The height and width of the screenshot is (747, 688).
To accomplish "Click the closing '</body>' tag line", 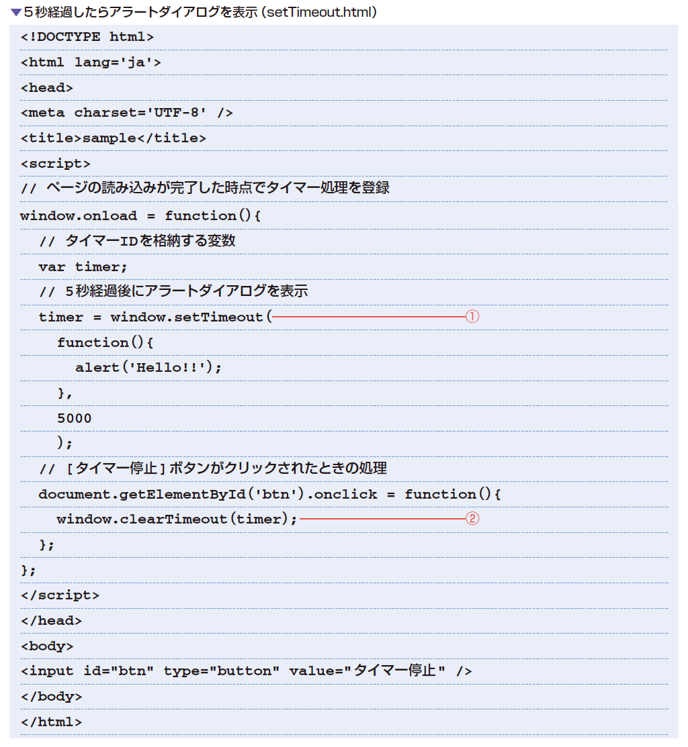I will pyautogui.click(x=51, y=697).
